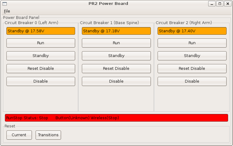The width and height of the screenshot is (233, 146).
Task: Click Run for Circuit Breaker 0 Left Arm
Action: pyautogui.click(x=41, y=43)
